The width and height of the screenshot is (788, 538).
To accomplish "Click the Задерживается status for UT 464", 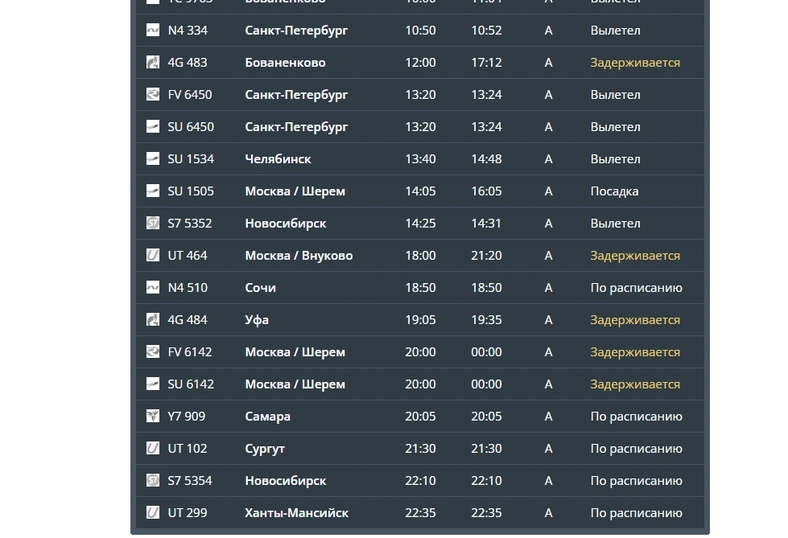I will click(635, 256).
